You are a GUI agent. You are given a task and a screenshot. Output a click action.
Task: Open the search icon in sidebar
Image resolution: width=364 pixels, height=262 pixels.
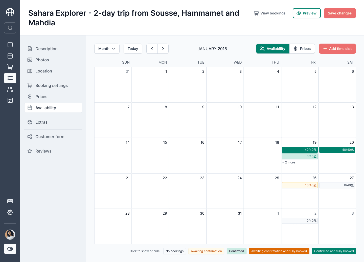click(x=10, y=28)
